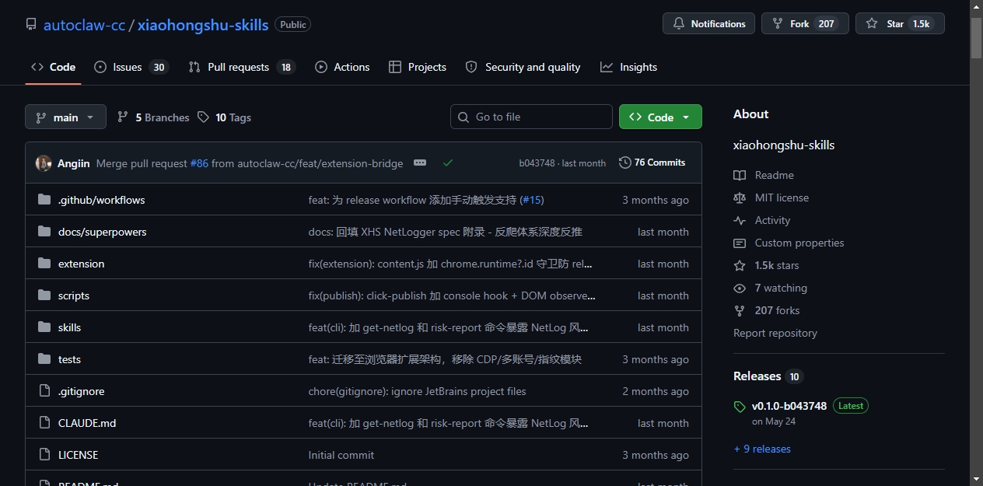
Task: Open the #15 pull request link
Action: [x=532, y=200]
